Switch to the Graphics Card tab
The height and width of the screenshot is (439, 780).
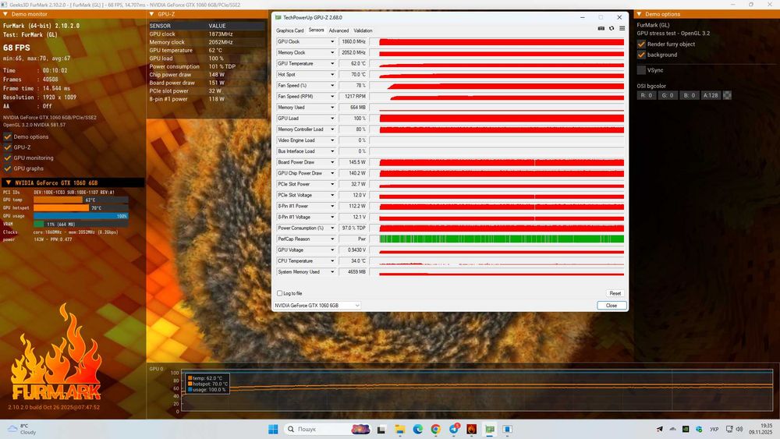[289, 30]
